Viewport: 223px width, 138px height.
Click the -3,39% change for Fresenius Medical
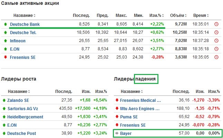point(213,100)
